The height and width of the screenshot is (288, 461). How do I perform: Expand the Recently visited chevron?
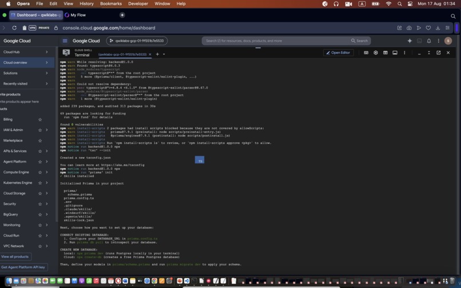(47, 84)
